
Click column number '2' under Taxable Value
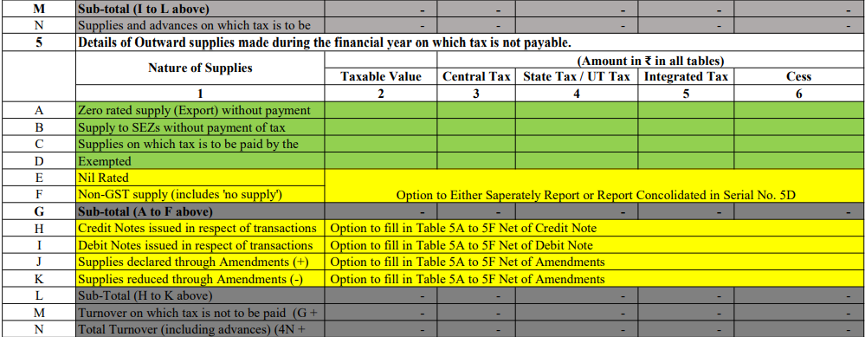(x=381, y=94)
